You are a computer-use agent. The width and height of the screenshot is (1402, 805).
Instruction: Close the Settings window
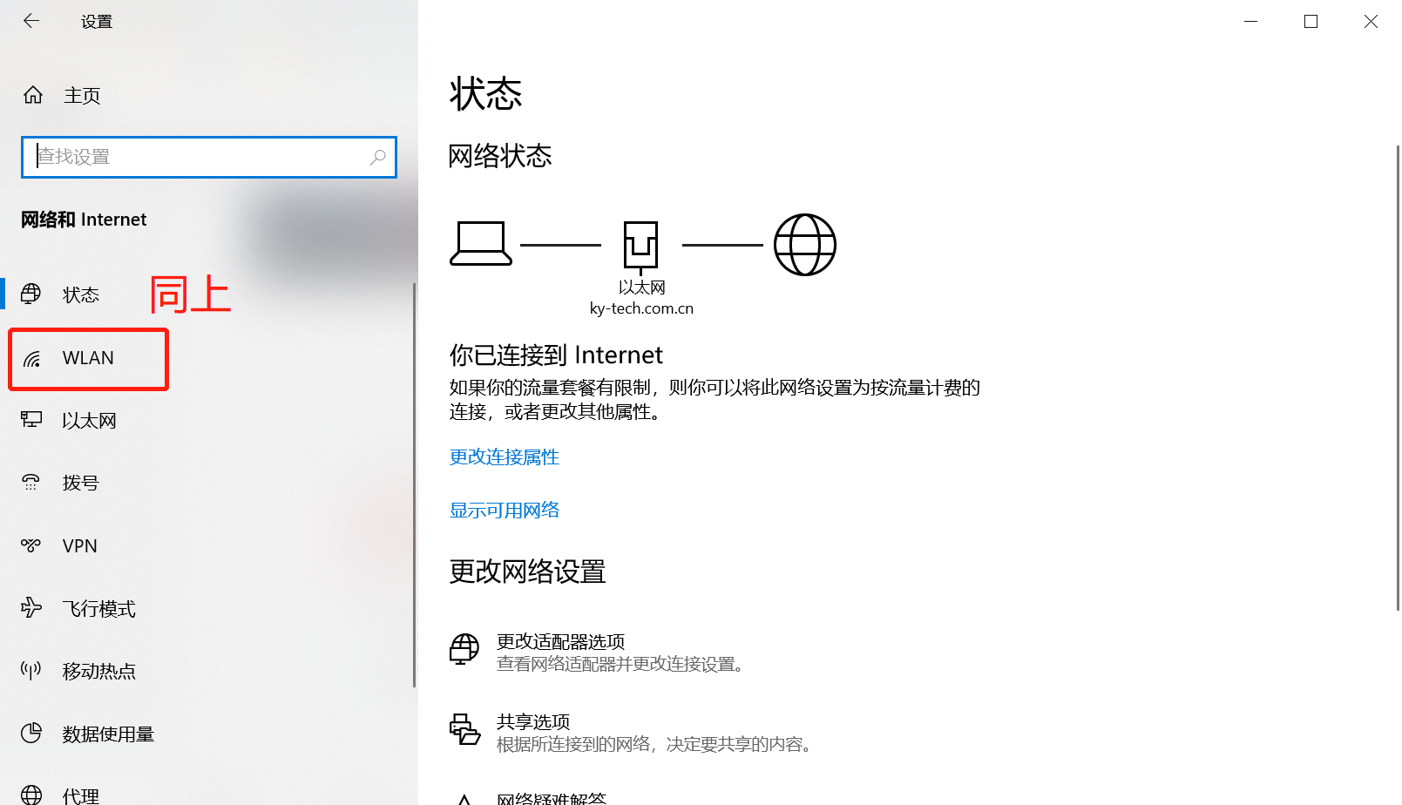pyautogui.click(x=1371, y=21)
